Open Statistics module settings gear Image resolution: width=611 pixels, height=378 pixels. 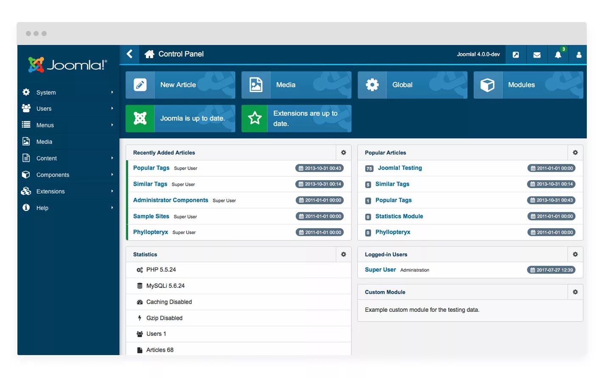click(x=344, y=255)
